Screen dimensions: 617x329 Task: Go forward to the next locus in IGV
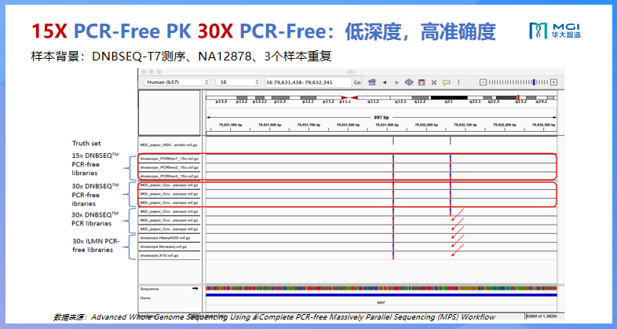pyautogui.click(x=396, y=82)
